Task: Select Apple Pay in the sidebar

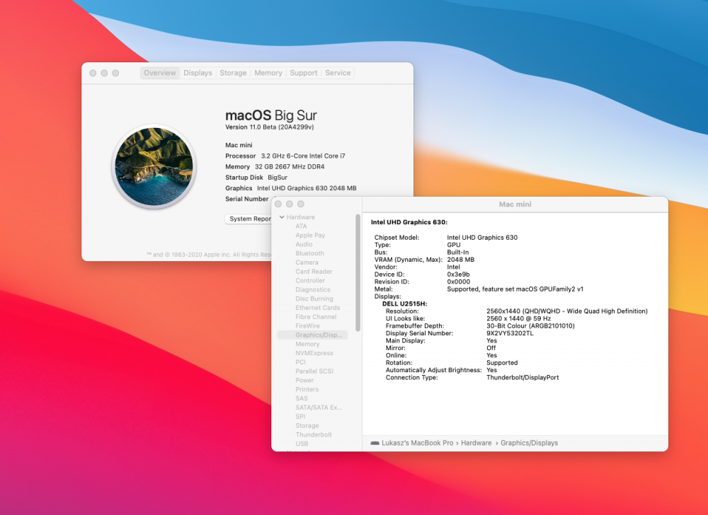Action: (x=310, y=235)
